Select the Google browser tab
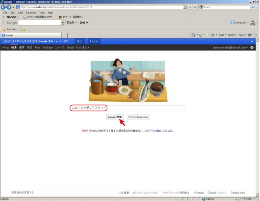 click(31, 36)
